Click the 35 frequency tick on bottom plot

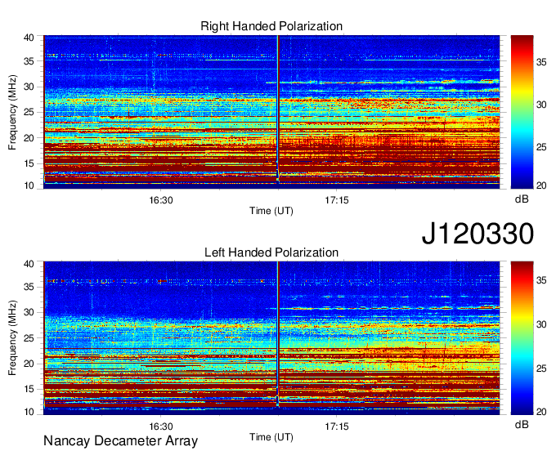[29, 287]
